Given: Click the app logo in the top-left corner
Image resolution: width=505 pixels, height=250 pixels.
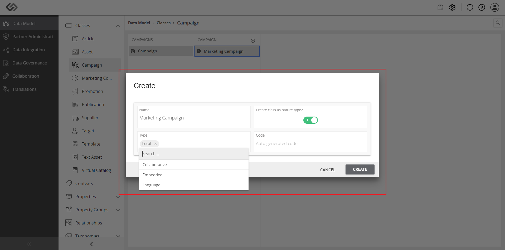Looking at the screenshot, I should click(12, 7).
